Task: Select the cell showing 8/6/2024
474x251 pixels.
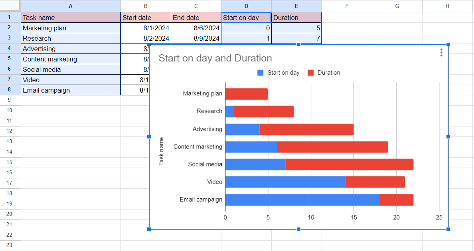Action: click(196, 28)
